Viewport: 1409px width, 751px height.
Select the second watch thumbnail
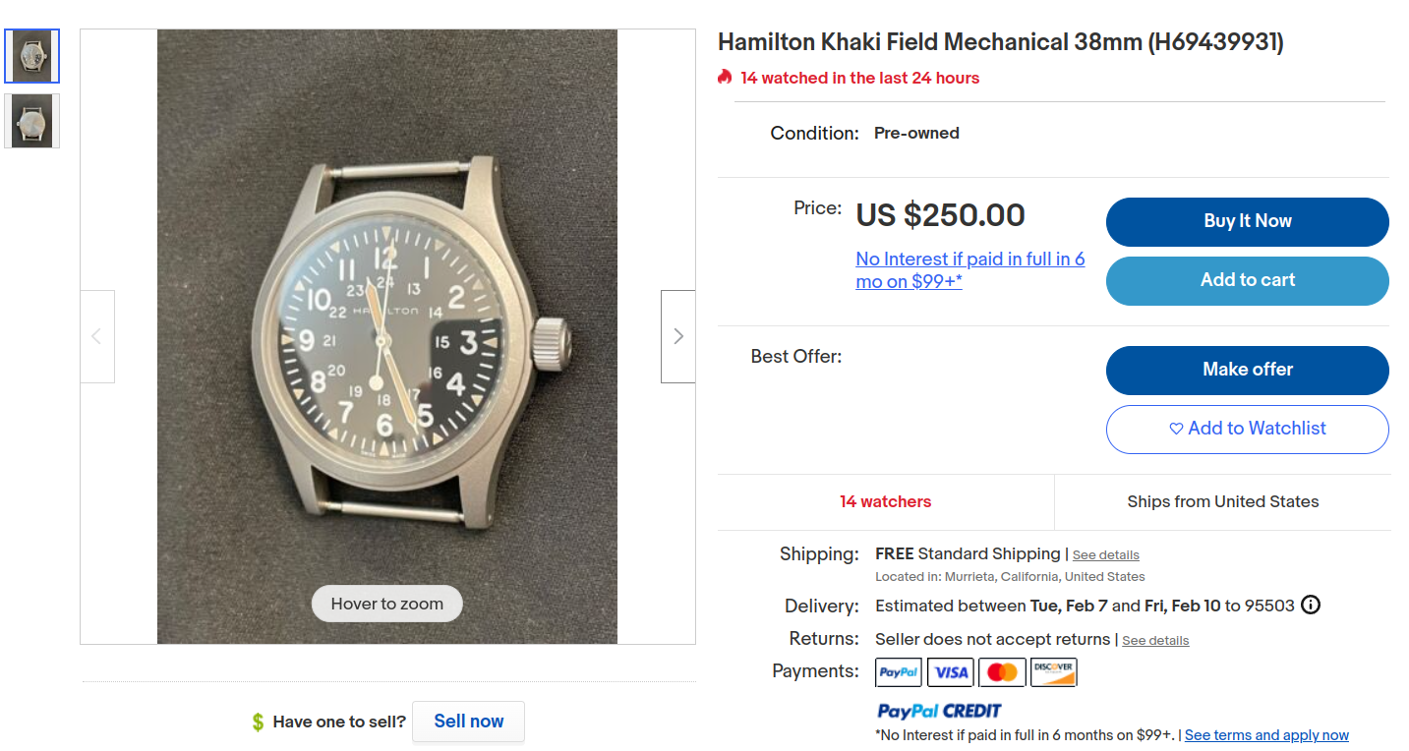(32, 121)
